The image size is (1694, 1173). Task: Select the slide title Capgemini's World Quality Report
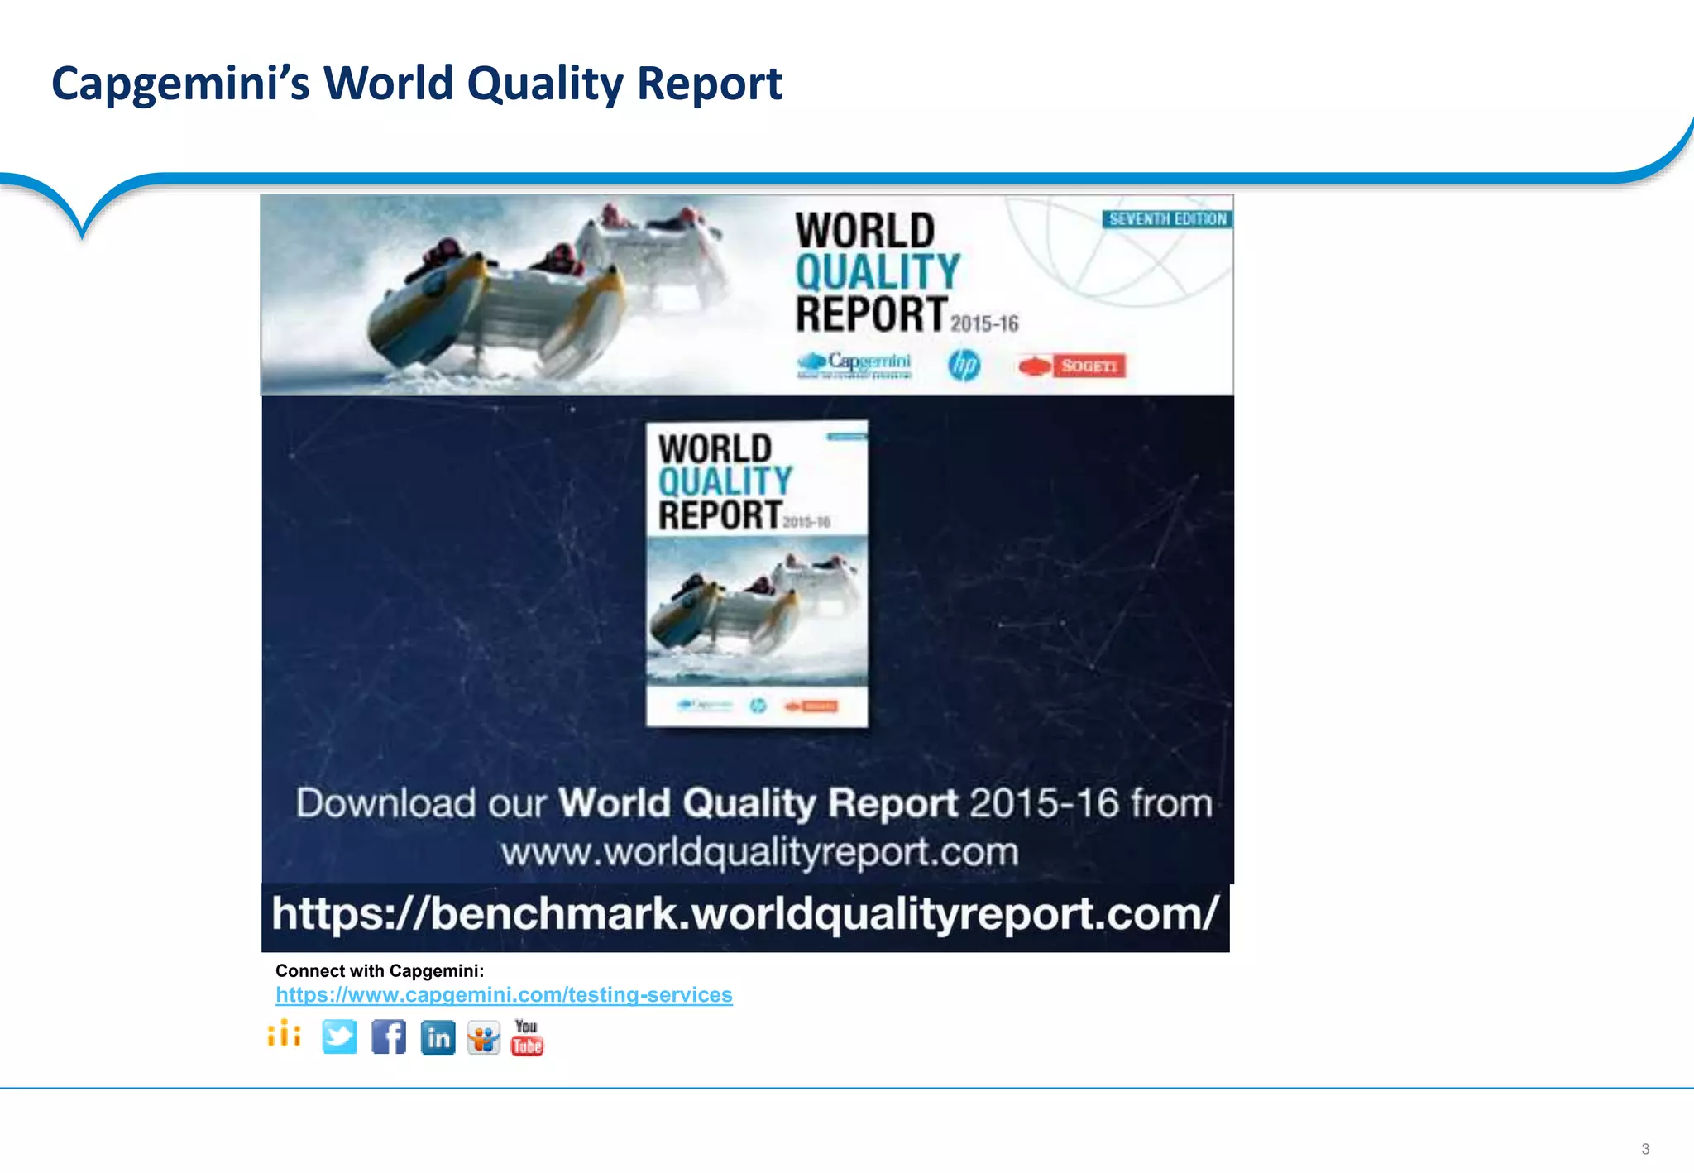[417, 84]
